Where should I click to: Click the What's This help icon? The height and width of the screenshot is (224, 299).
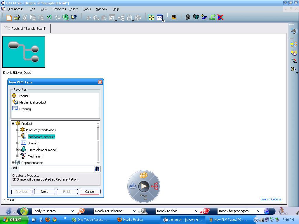pos(74,17)
